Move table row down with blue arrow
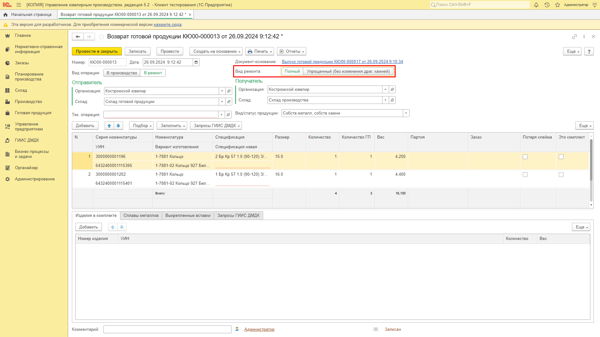The height and width of the screenshot is (337, 600). [118, 126]
